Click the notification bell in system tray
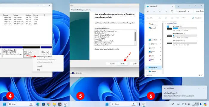 click(x=201, y=104)
